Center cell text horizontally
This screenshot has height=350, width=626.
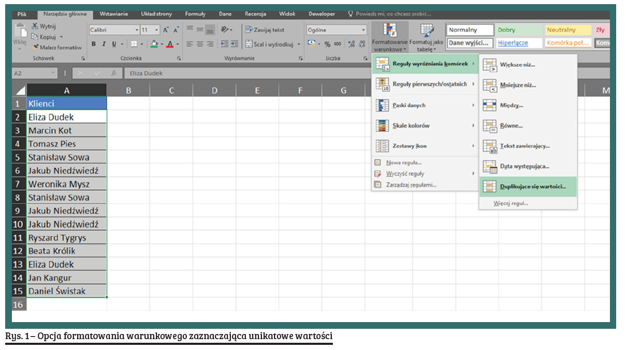point(199,44)
